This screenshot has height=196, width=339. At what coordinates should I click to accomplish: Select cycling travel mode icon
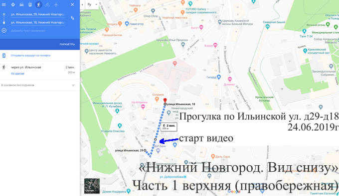(x=47, y=4)
